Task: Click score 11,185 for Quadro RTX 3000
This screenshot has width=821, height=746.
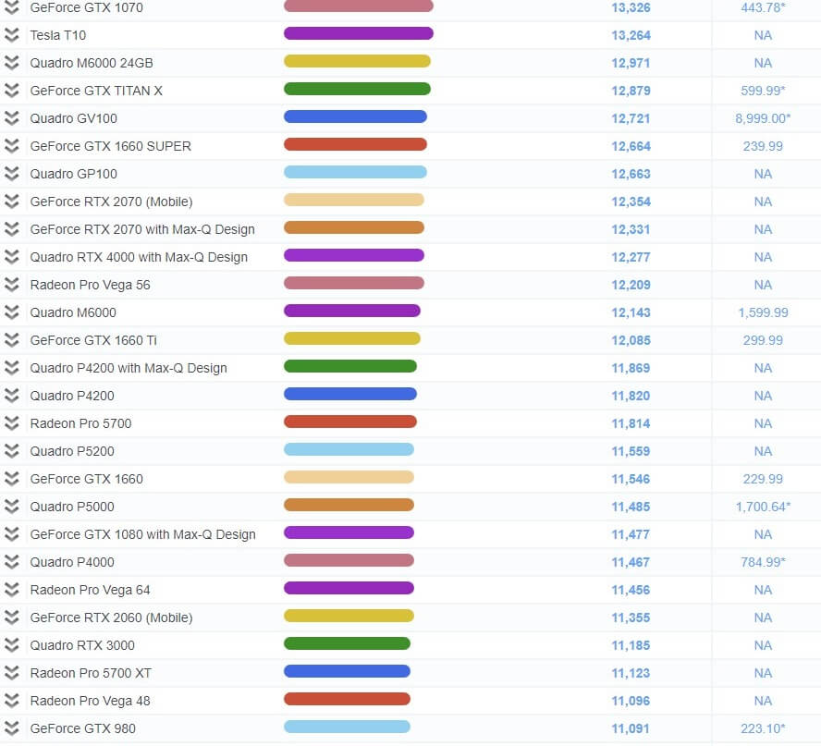Action: coord(631,646)
